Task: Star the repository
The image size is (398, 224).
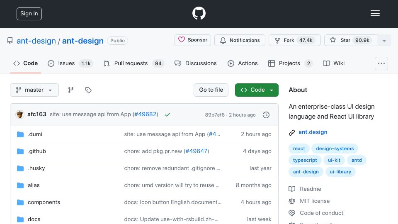Action: coord(351,40)
